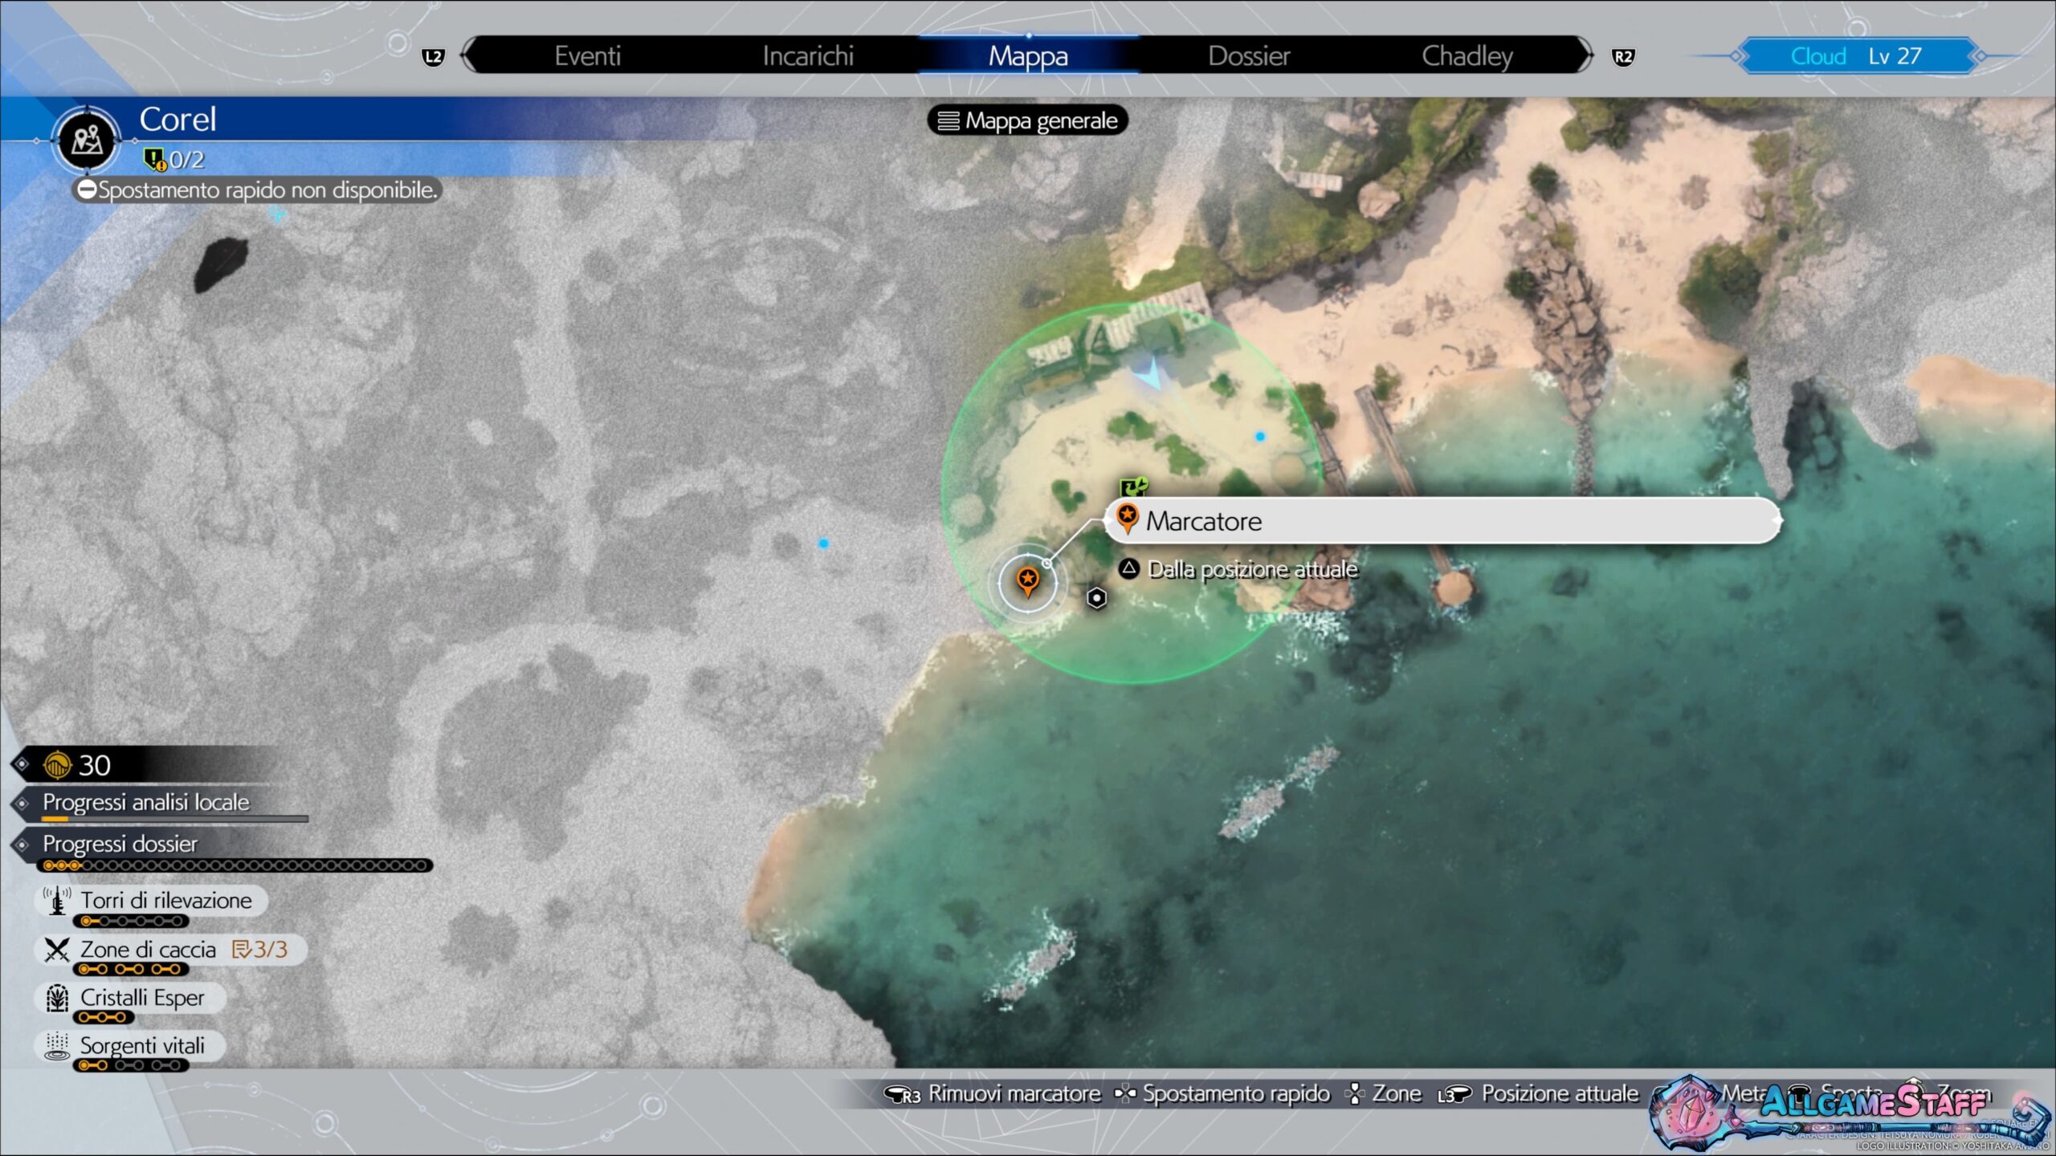Click the blue dot on the beach
The height and width of the screenshot is (1156, 2056).
(1260, 437)
